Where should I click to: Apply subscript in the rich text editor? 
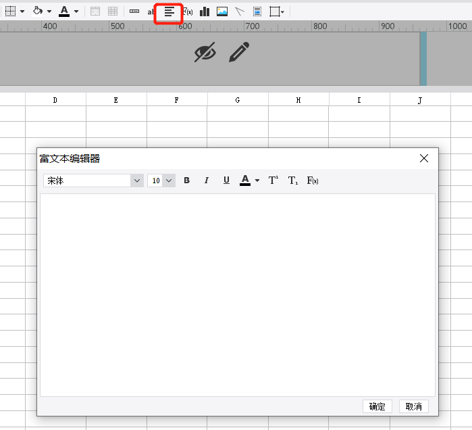tap(293, 181)
